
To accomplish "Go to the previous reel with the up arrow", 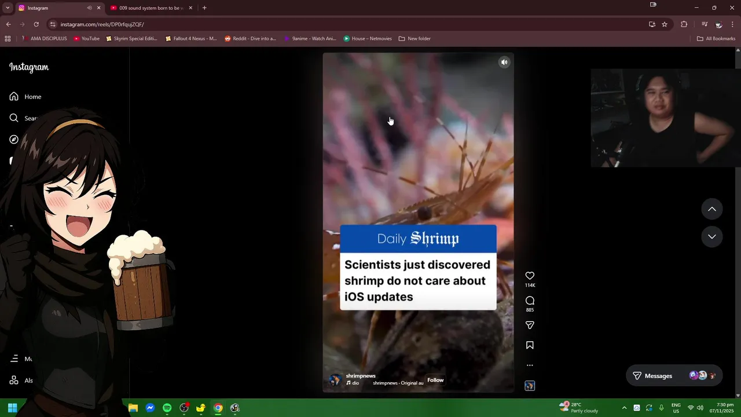I will click(x=712, y=209).
